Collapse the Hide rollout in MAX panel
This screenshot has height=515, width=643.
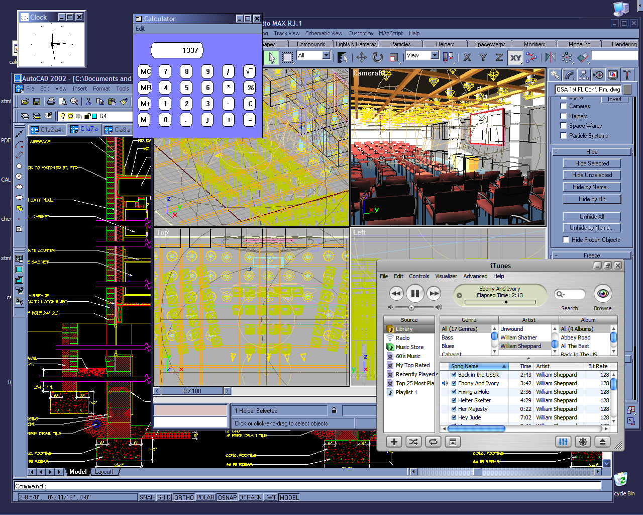click(x=591, y=152)
